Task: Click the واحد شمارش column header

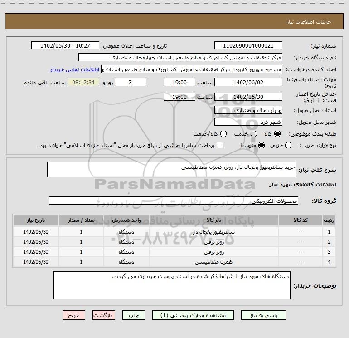Action: click(x=126, y=220)
